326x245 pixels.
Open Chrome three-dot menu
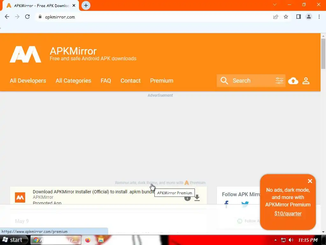[319, 17]
